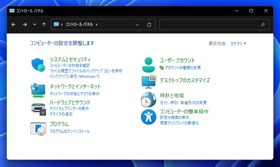The width and height of the screenshot is (280, 167).
Task: Open the ハードウェアとサウンド category
Action: point(70,102)
